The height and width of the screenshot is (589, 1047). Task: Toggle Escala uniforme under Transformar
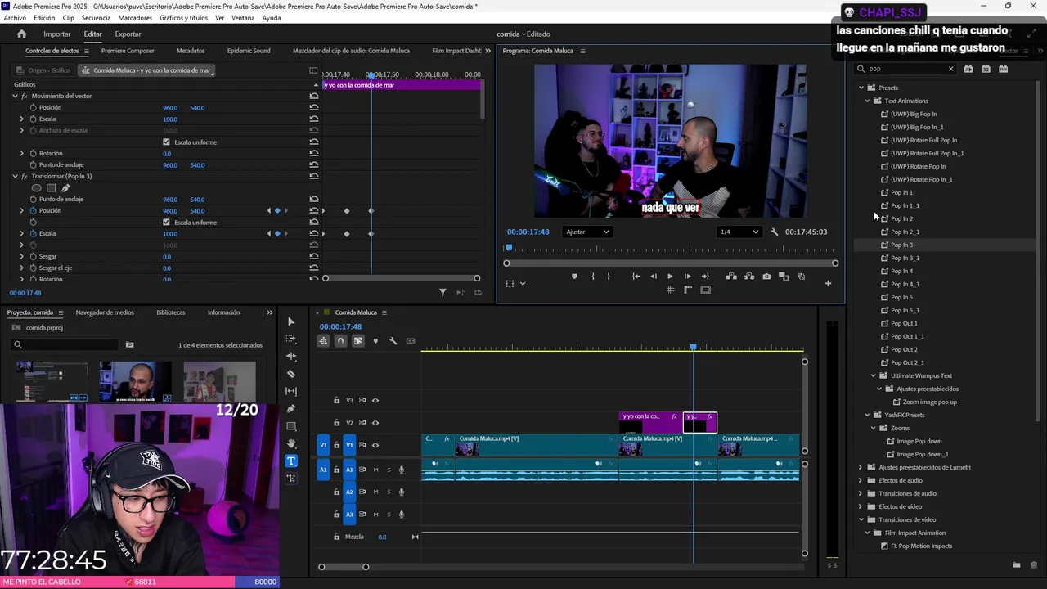tap(166, 223)
